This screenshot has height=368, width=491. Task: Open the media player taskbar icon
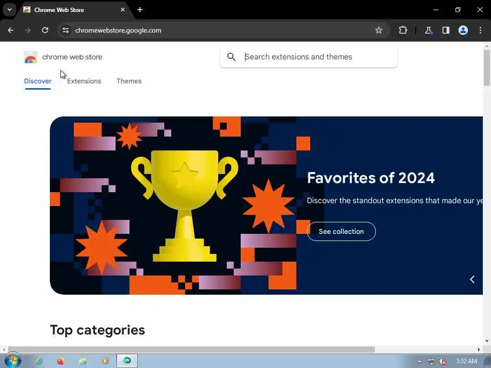105,361
